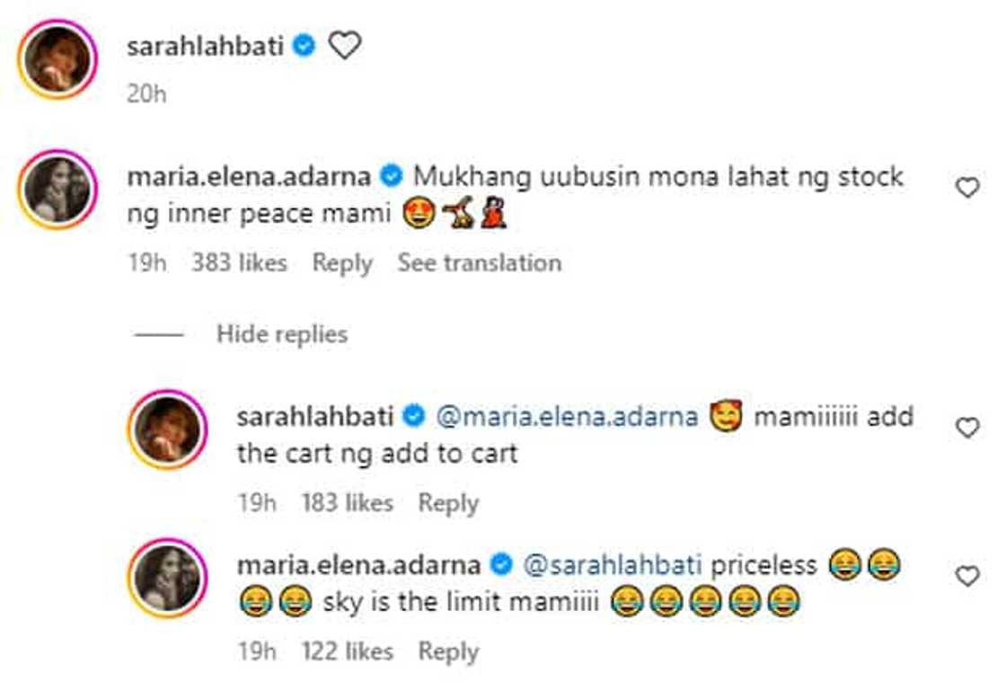The width and height of the screenshot is (1006, 690).
Task: Click See translation under the inner peace comment
Action: point(480,262)
